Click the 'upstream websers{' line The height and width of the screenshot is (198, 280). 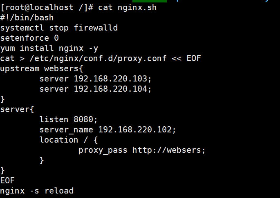click(42, 69)
